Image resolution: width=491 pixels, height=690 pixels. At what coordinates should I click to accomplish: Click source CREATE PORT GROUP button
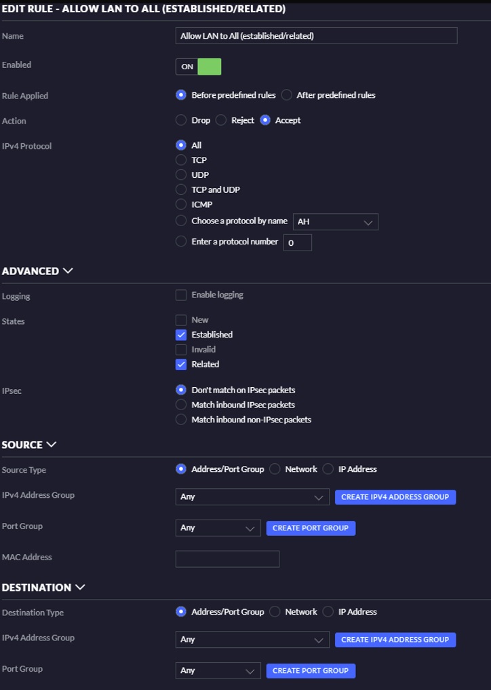point(311,528)
